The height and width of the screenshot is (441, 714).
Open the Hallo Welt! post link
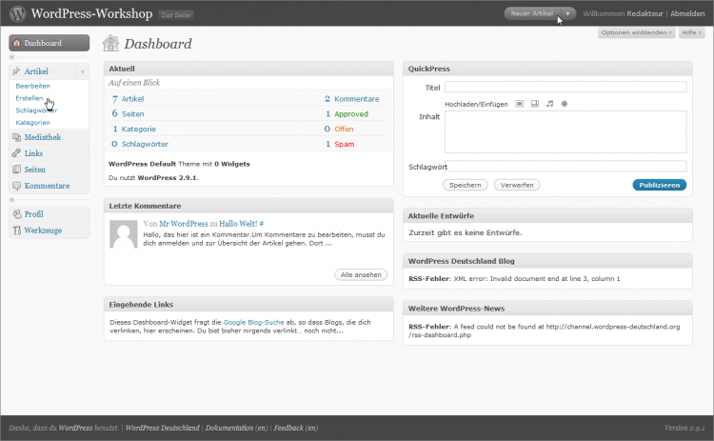click(x=238, y=224)
